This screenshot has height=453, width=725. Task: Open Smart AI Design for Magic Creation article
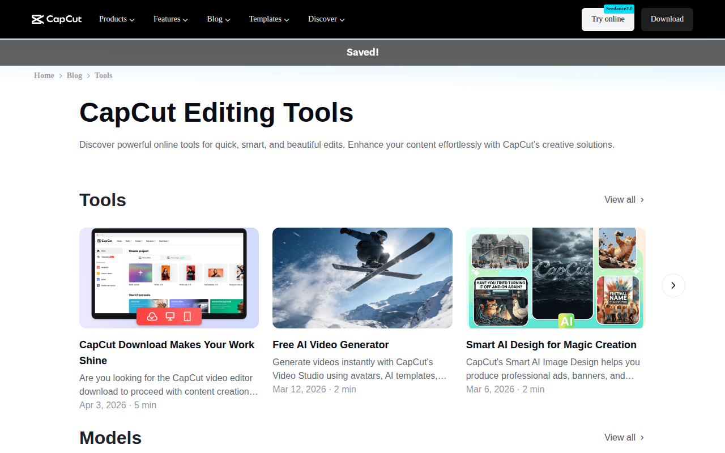coord(551,345)
